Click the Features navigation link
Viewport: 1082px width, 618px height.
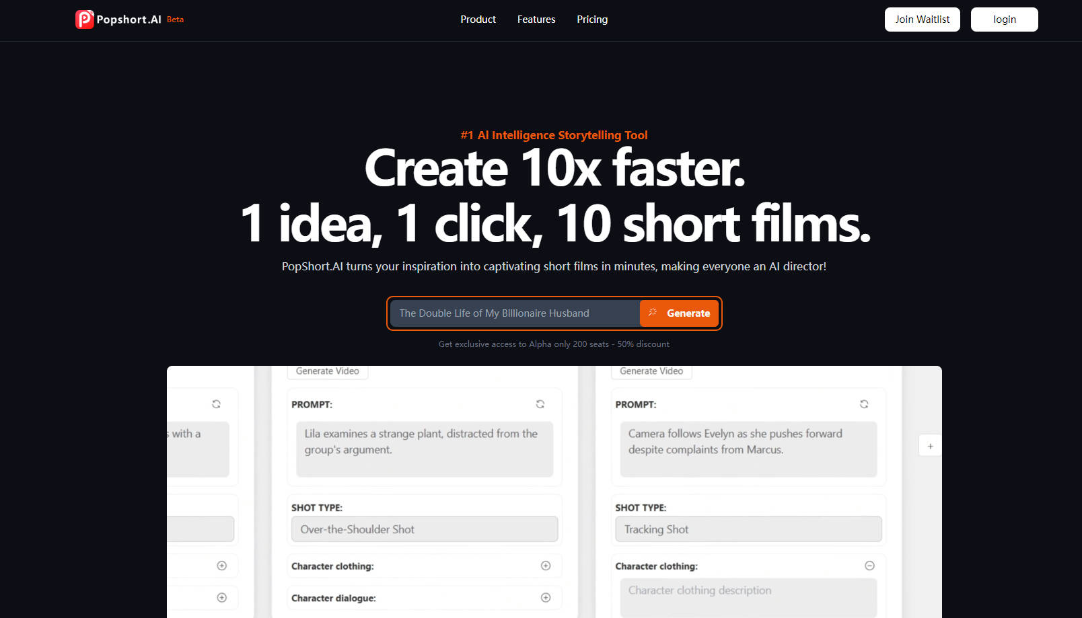click(536, 20)
